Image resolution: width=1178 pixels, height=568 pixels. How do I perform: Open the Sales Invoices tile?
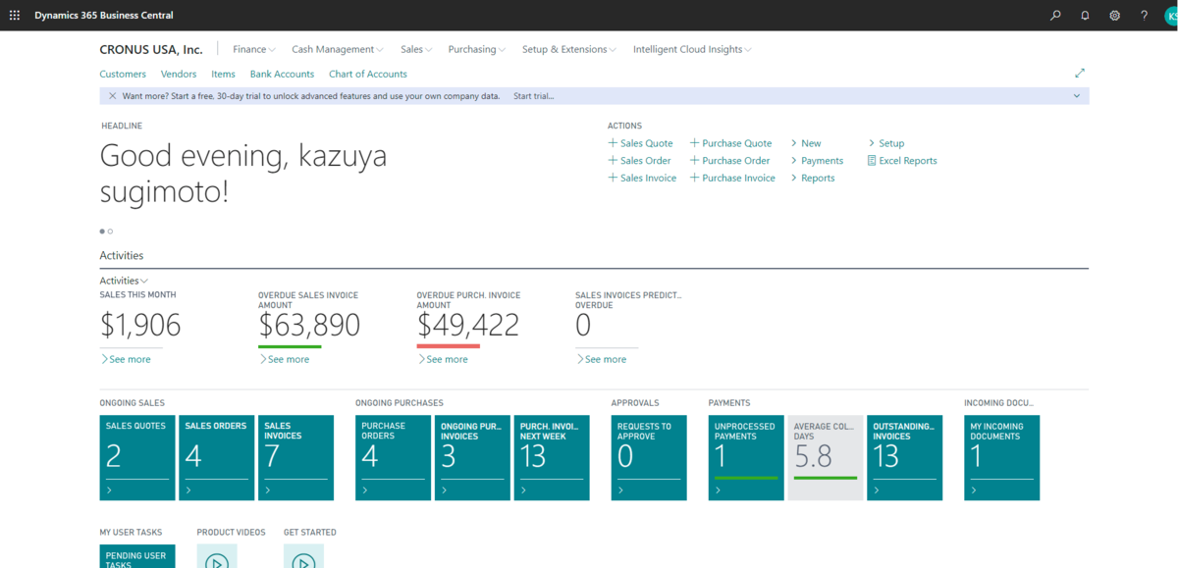[295, 458]
